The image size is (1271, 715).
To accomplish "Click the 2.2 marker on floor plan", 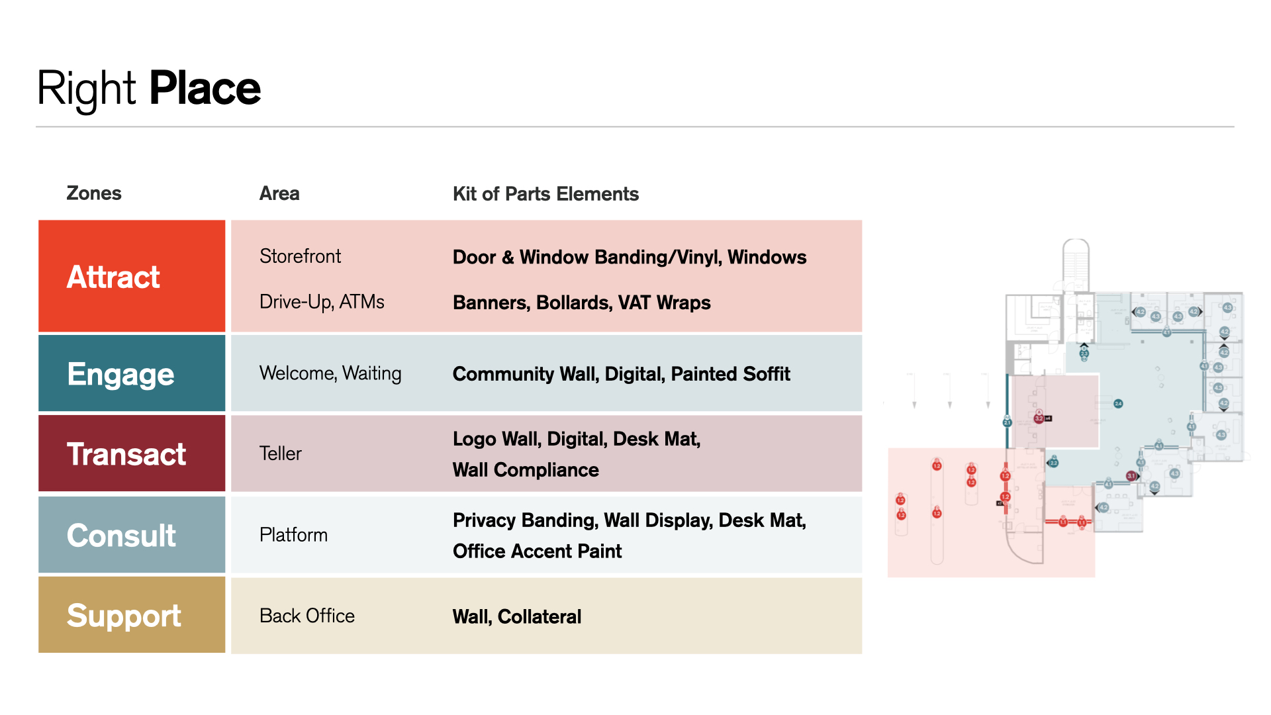I will pyautogui.click(x=1053, y=462).
